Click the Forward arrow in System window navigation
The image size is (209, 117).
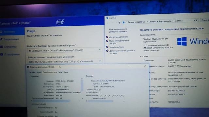[112, 23]
